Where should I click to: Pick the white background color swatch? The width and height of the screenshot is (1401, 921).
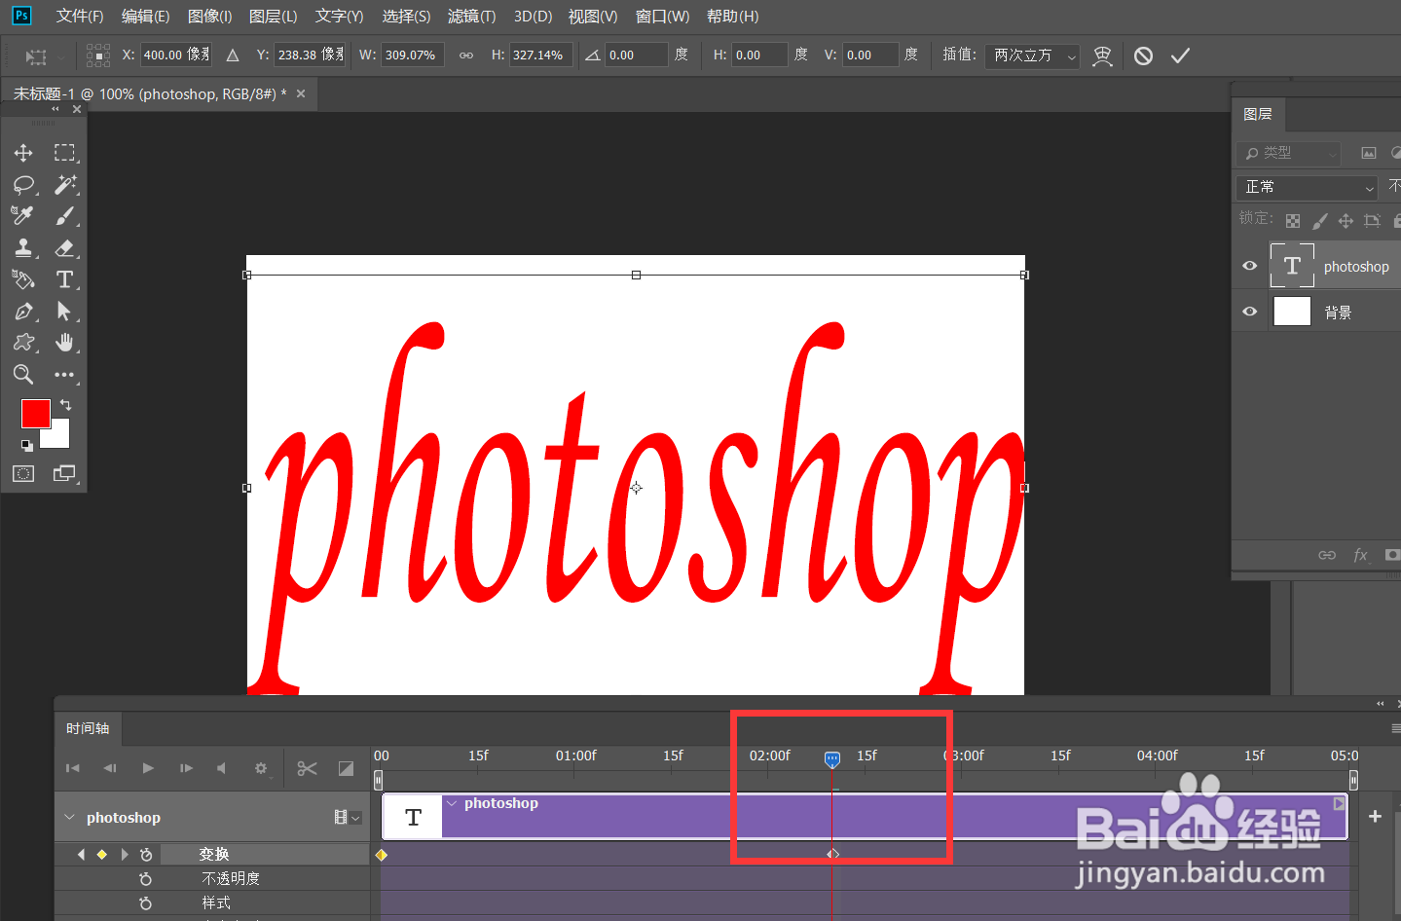58,437
